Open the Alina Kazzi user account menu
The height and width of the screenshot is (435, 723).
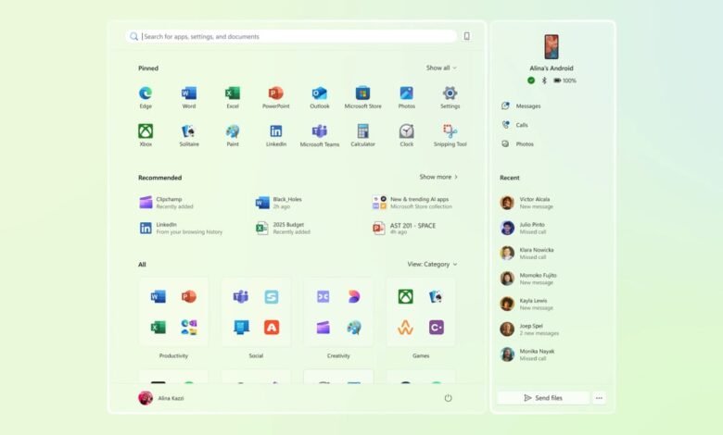coord(161,398)
